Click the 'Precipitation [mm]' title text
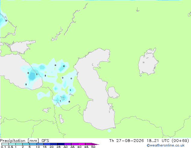This screenshot has height=148, width=191. 20,141
